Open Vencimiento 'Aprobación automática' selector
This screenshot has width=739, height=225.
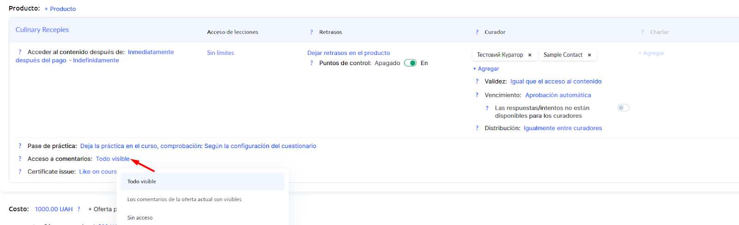[558, 95]
